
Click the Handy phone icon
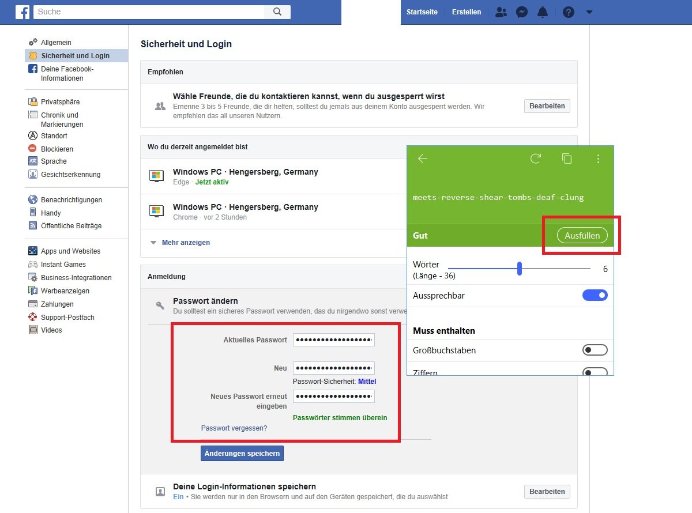[x=33, y=213]
